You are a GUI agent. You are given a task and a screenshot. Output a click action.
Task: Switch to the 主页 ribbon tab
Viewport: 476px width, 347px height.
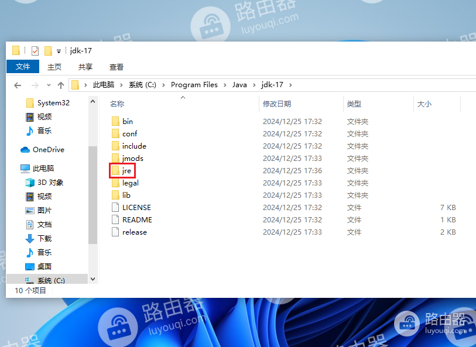[54, 67]
